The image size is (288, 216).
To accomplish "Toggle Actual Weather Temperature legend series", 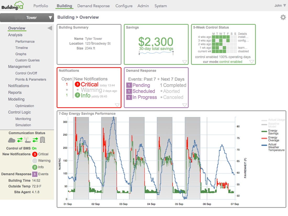I will [273, 147].
